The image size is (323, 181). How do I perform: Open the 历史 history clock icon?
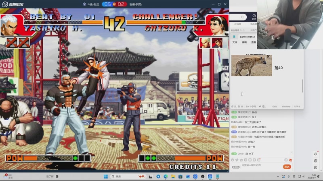(254, 17)
